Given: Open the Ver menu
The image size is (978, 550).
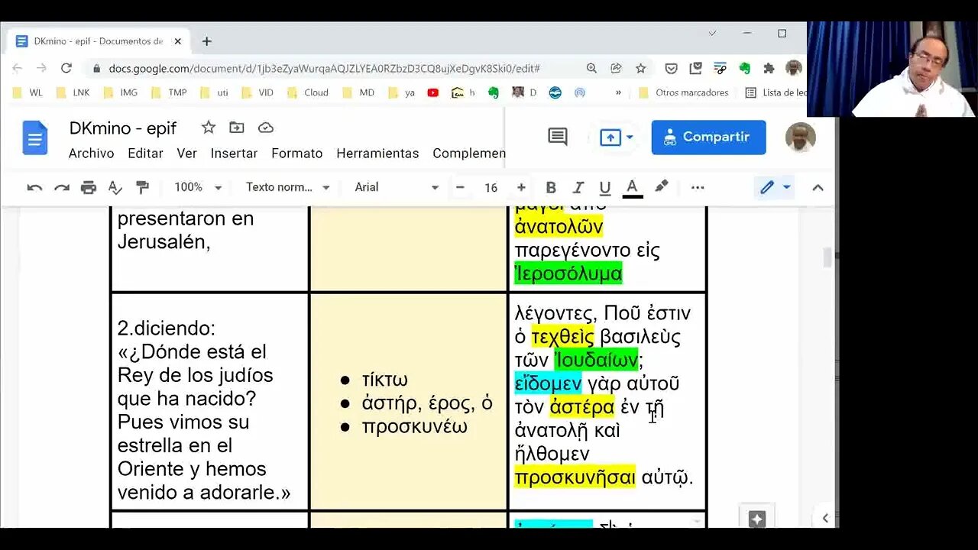Looking at the screenshot, I should (187, 154).
